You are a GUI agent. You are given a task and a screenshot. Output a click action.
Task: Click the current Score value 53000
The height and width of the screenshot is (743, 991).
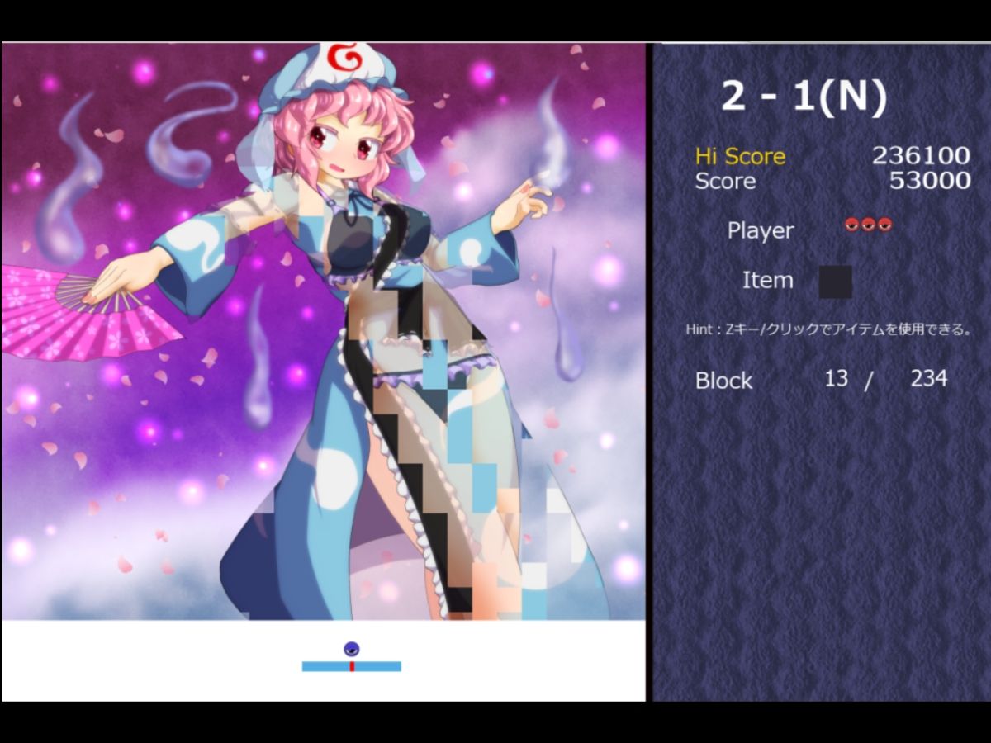pyautogui.click(x=931, y=180)
